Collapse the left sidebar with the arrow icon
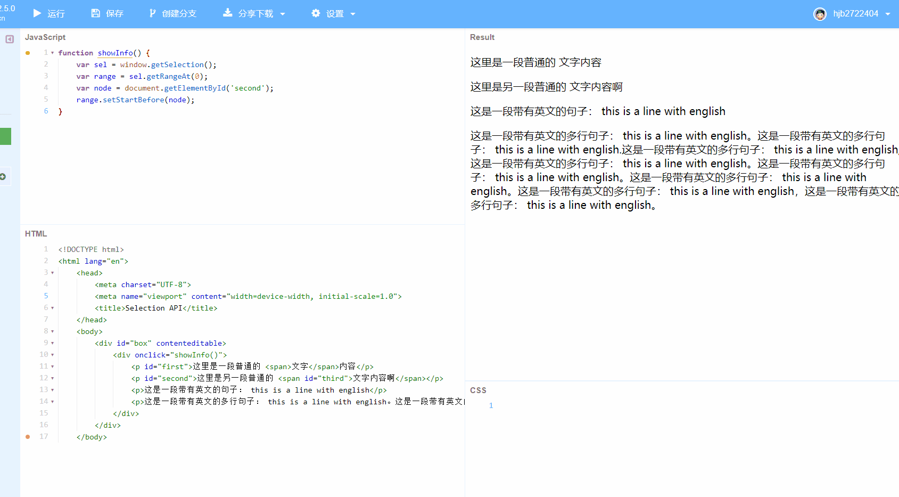Viewport: 899px width, 497px height. pos(9,39)
